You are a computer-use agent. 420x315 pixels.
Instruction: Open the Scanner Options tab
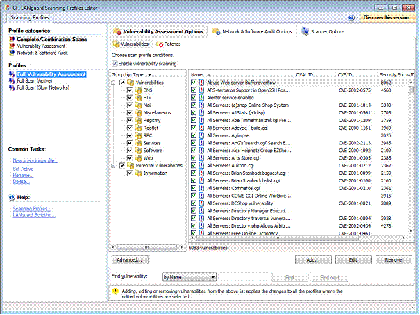point(323,31)
